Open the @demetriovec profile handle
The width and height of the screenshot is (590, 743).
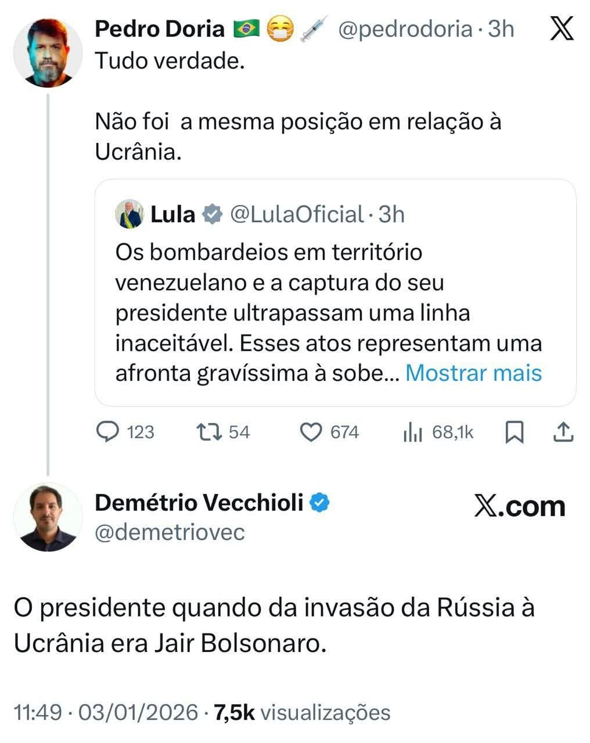click(x=170, y=532)
